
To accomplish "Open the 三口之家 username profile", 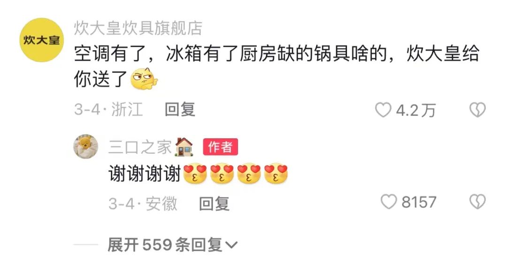I will [140, 147].
